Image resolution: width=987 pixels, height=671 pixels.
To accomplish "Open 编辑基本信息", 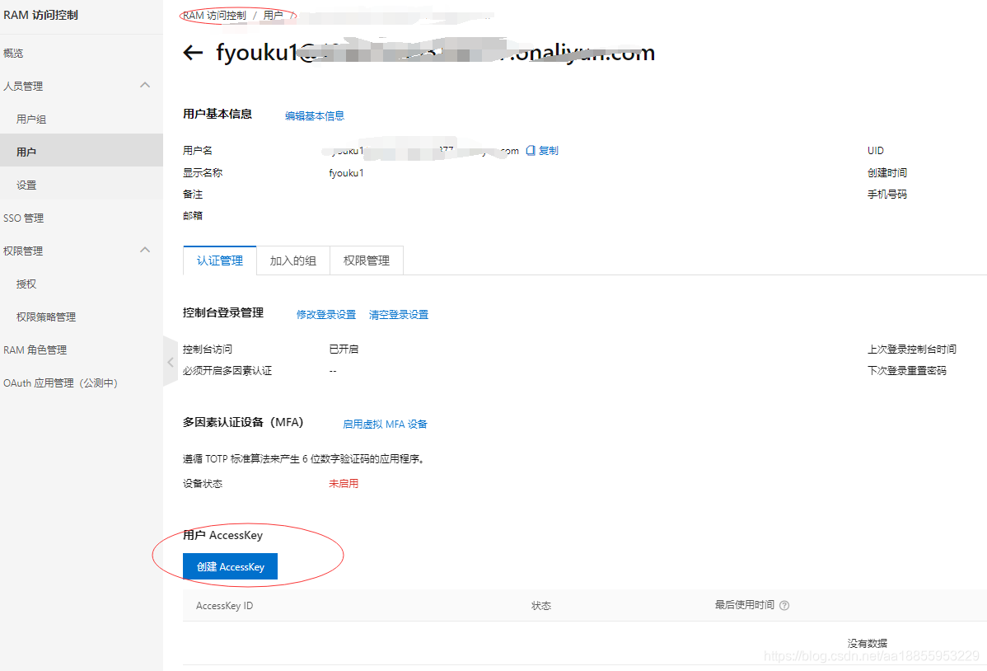I will 314,115.
